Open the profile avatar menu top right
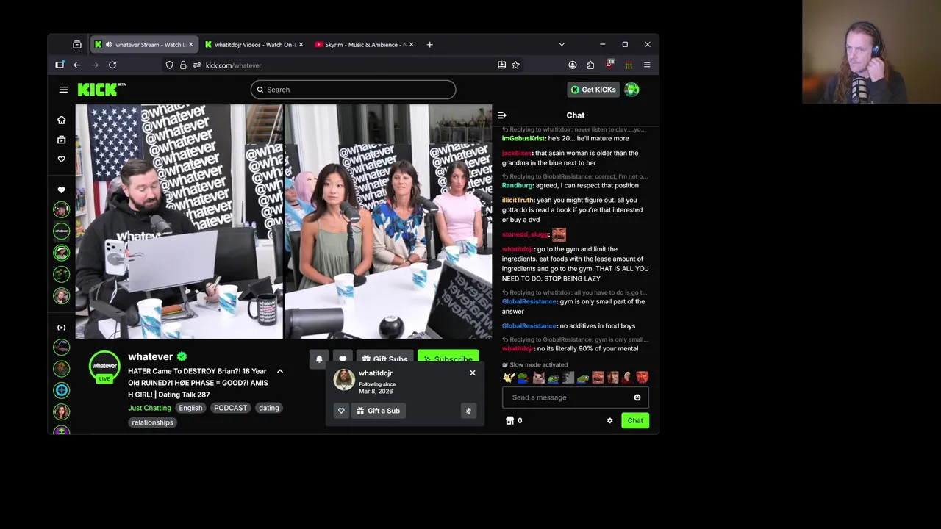Image resolution: width=941 pixels, height=529 pixels. 631,90
